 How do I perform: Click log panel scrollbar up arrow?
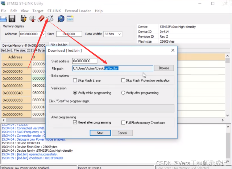coord(228,127)
